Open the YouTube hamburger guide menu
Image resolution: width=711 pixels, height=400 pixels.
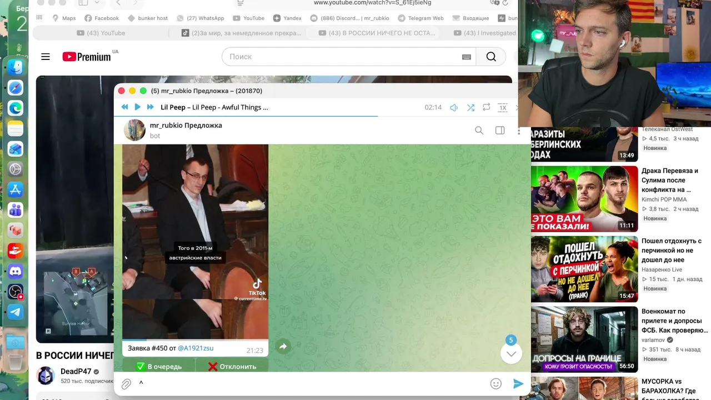click(x=46, y=57)
